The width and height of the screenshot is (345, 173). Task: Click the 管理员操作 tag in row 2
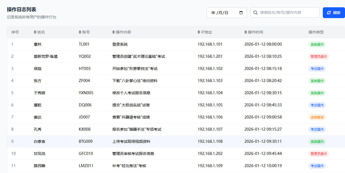(x=318, y=57)
